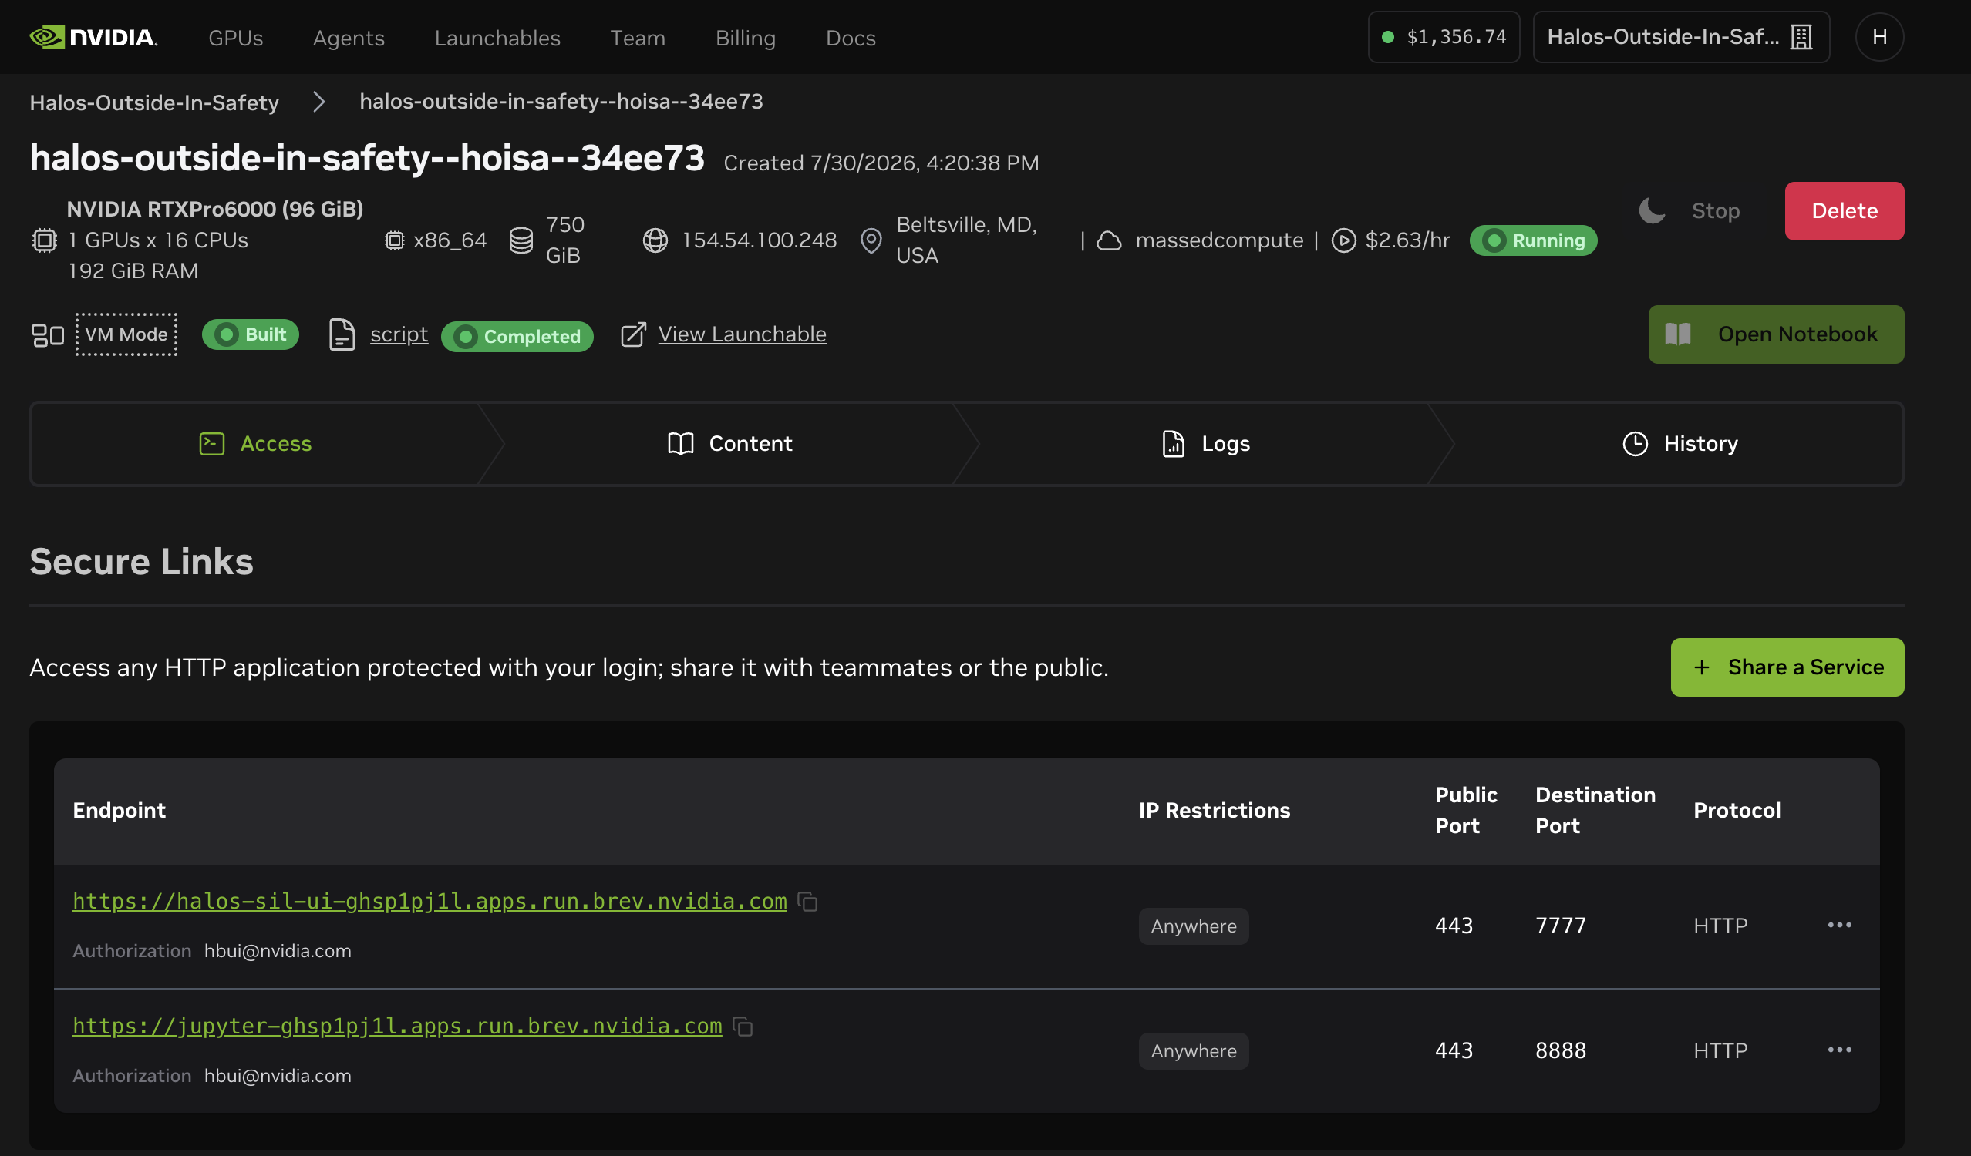This screenshot has height=1156, width=1971.
Task: Click Open Notebook button
Action: 1775,334
